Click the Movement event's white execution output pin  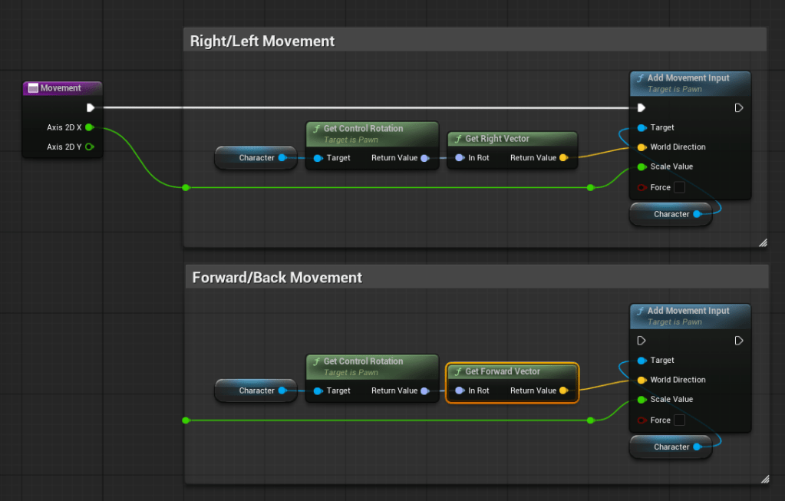coord(91,107)
